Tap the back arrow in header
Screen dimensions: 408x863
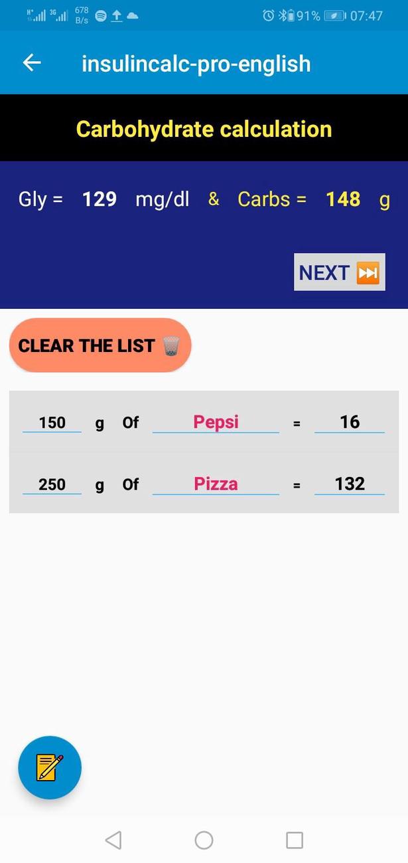[x=32, y=63]
